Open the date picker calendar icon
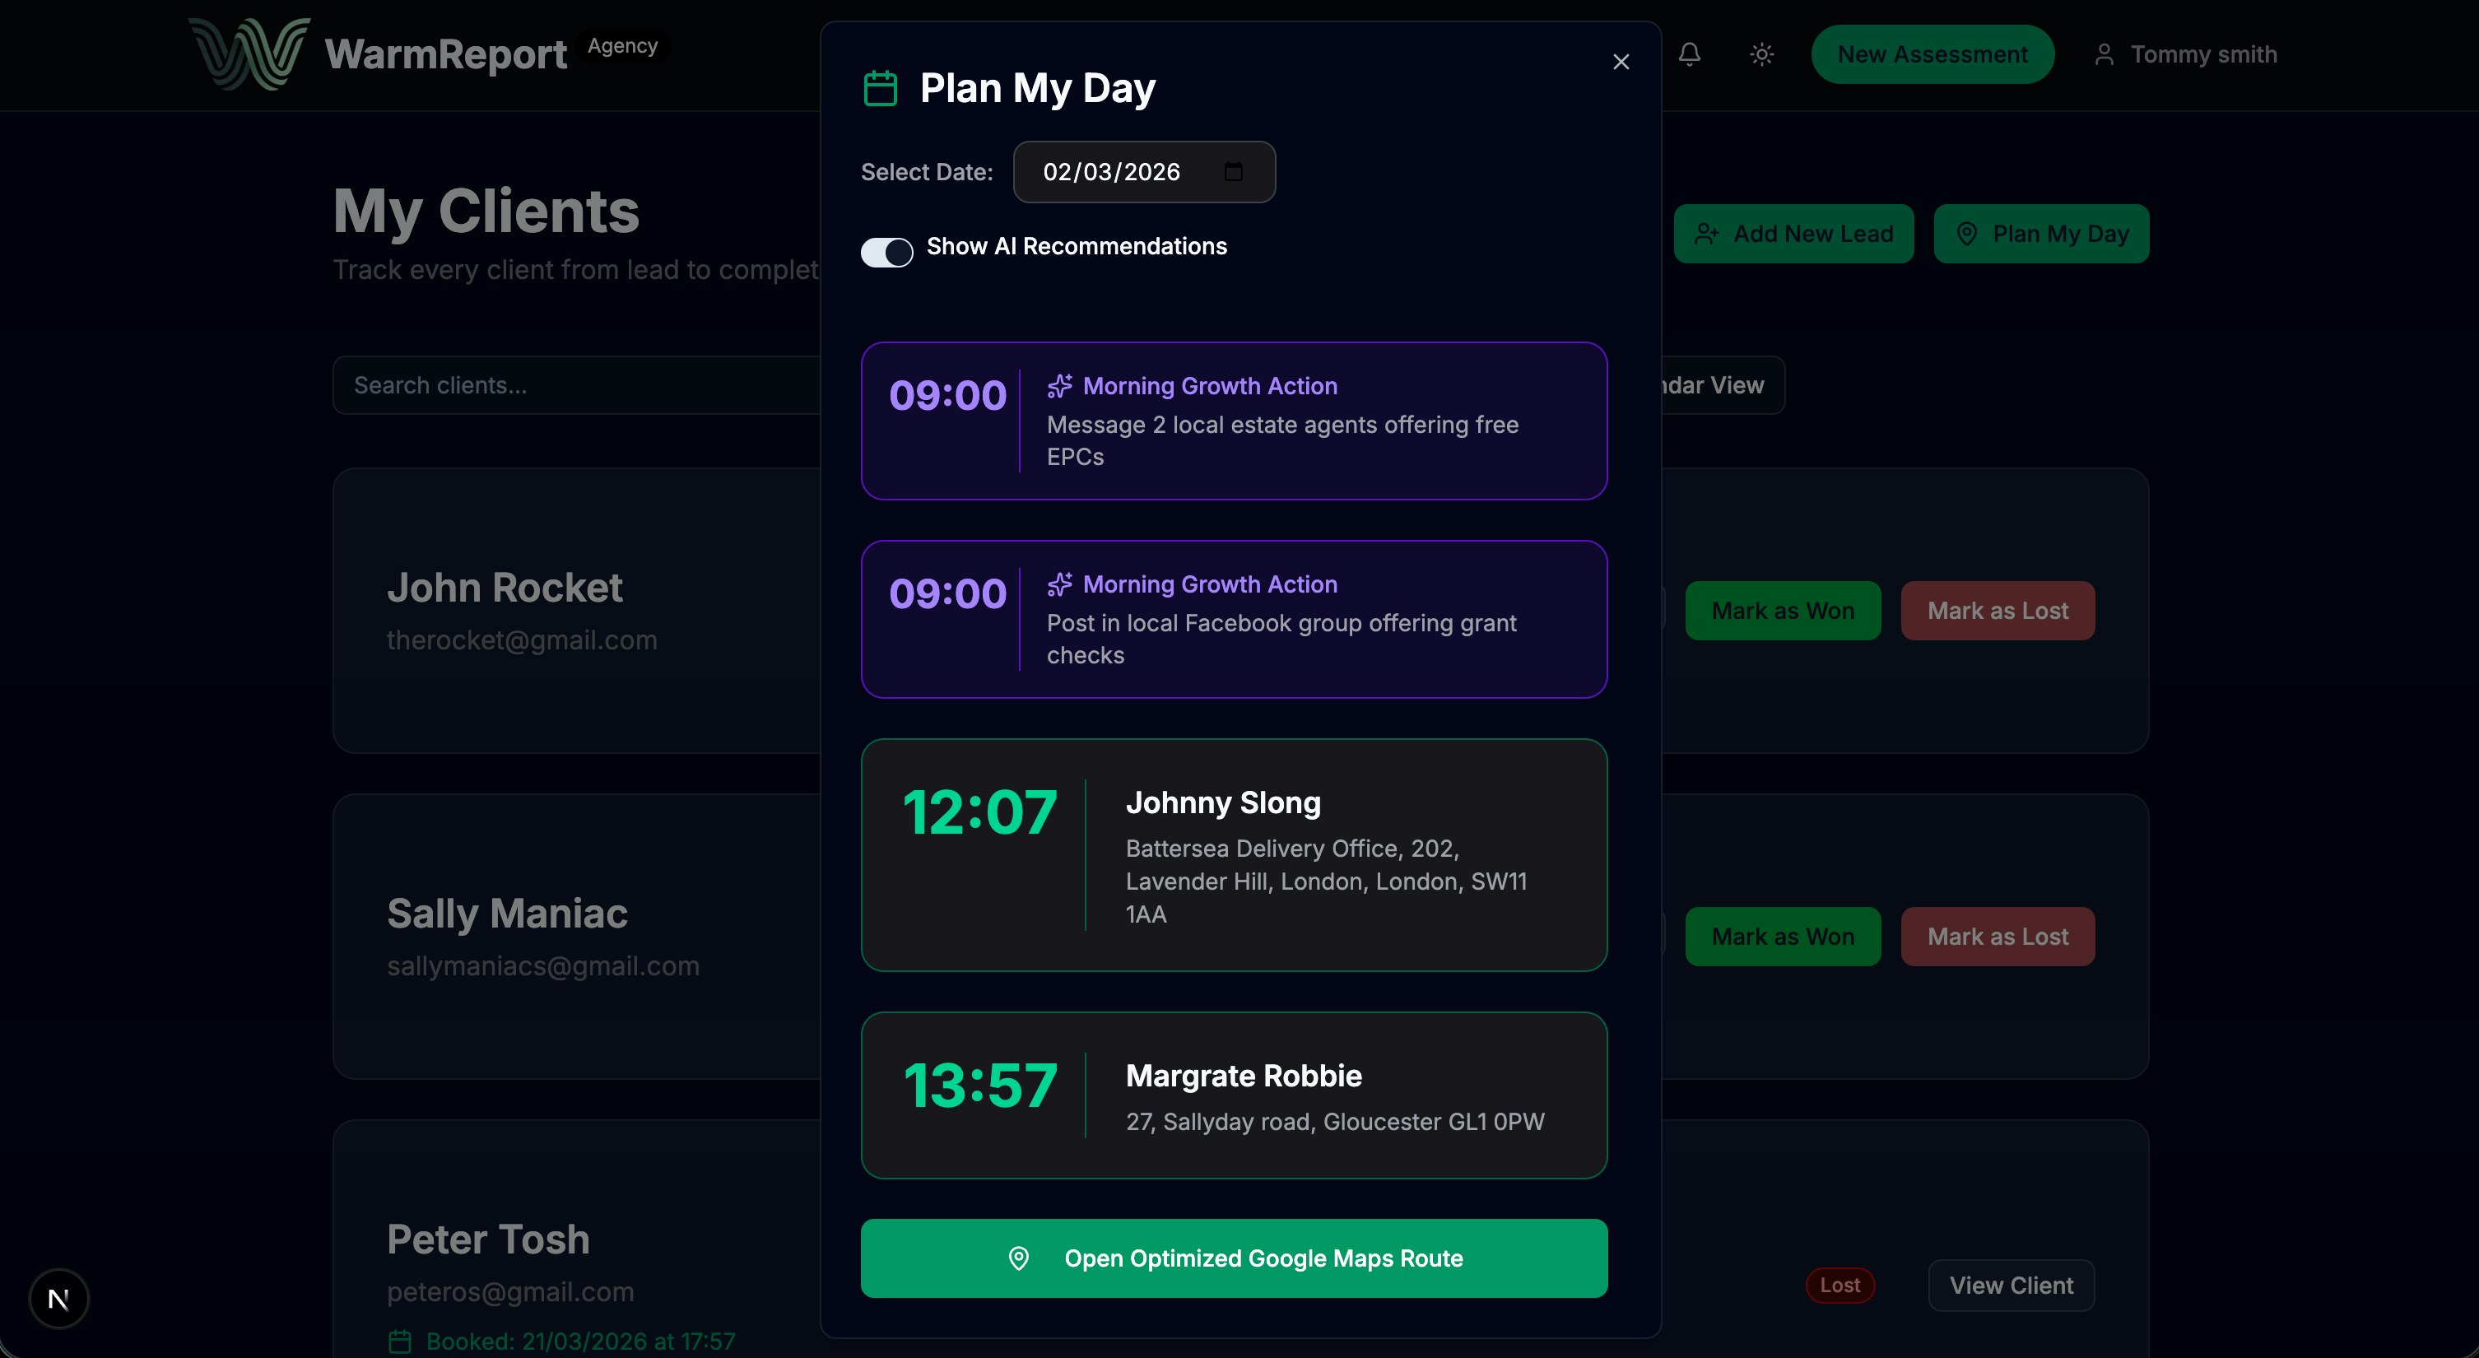 click(1233, 172)
